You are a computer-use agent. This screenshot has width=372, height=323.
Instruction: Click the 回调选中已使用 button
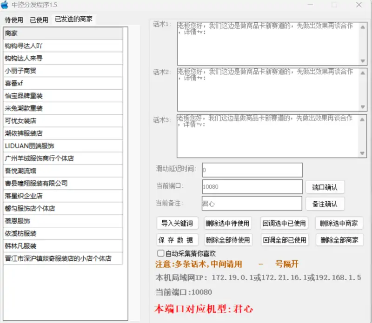click(284, 223)
